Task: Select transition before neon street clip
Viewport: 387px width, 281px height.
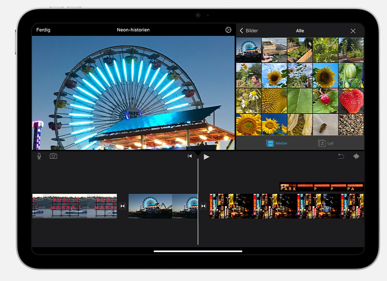Action: (203, 206)
